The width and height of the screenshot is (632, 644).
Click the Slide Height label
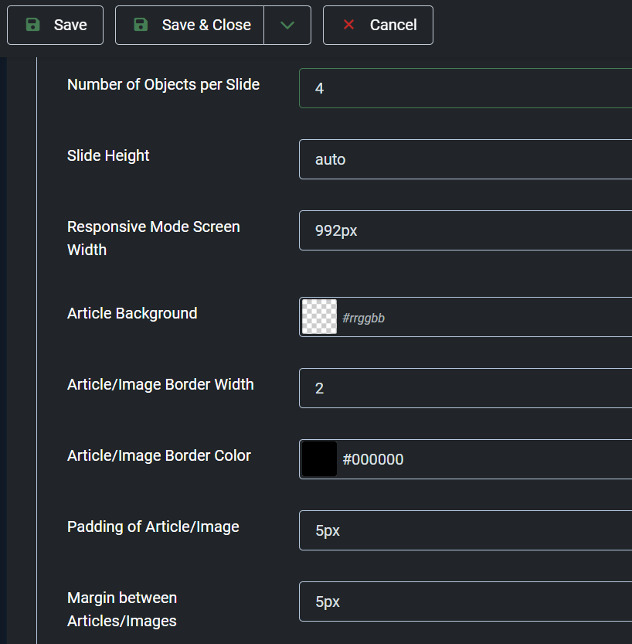pyautogui.click(x=108, y=155)
